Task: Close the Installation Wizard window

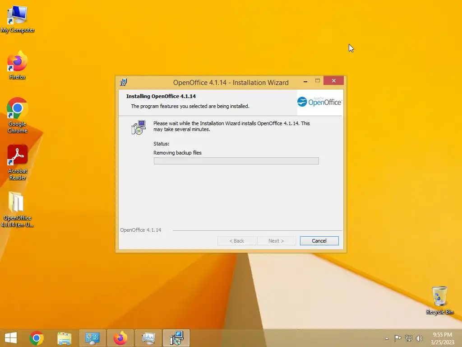Action: point(333,80)
